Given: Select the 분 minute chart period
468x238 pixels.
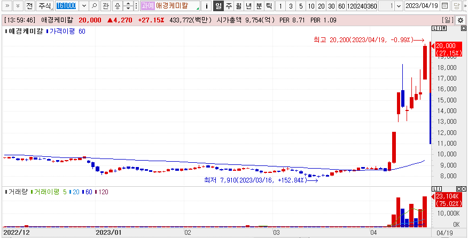Looking at the screenshot, I should tap(259, 6).
